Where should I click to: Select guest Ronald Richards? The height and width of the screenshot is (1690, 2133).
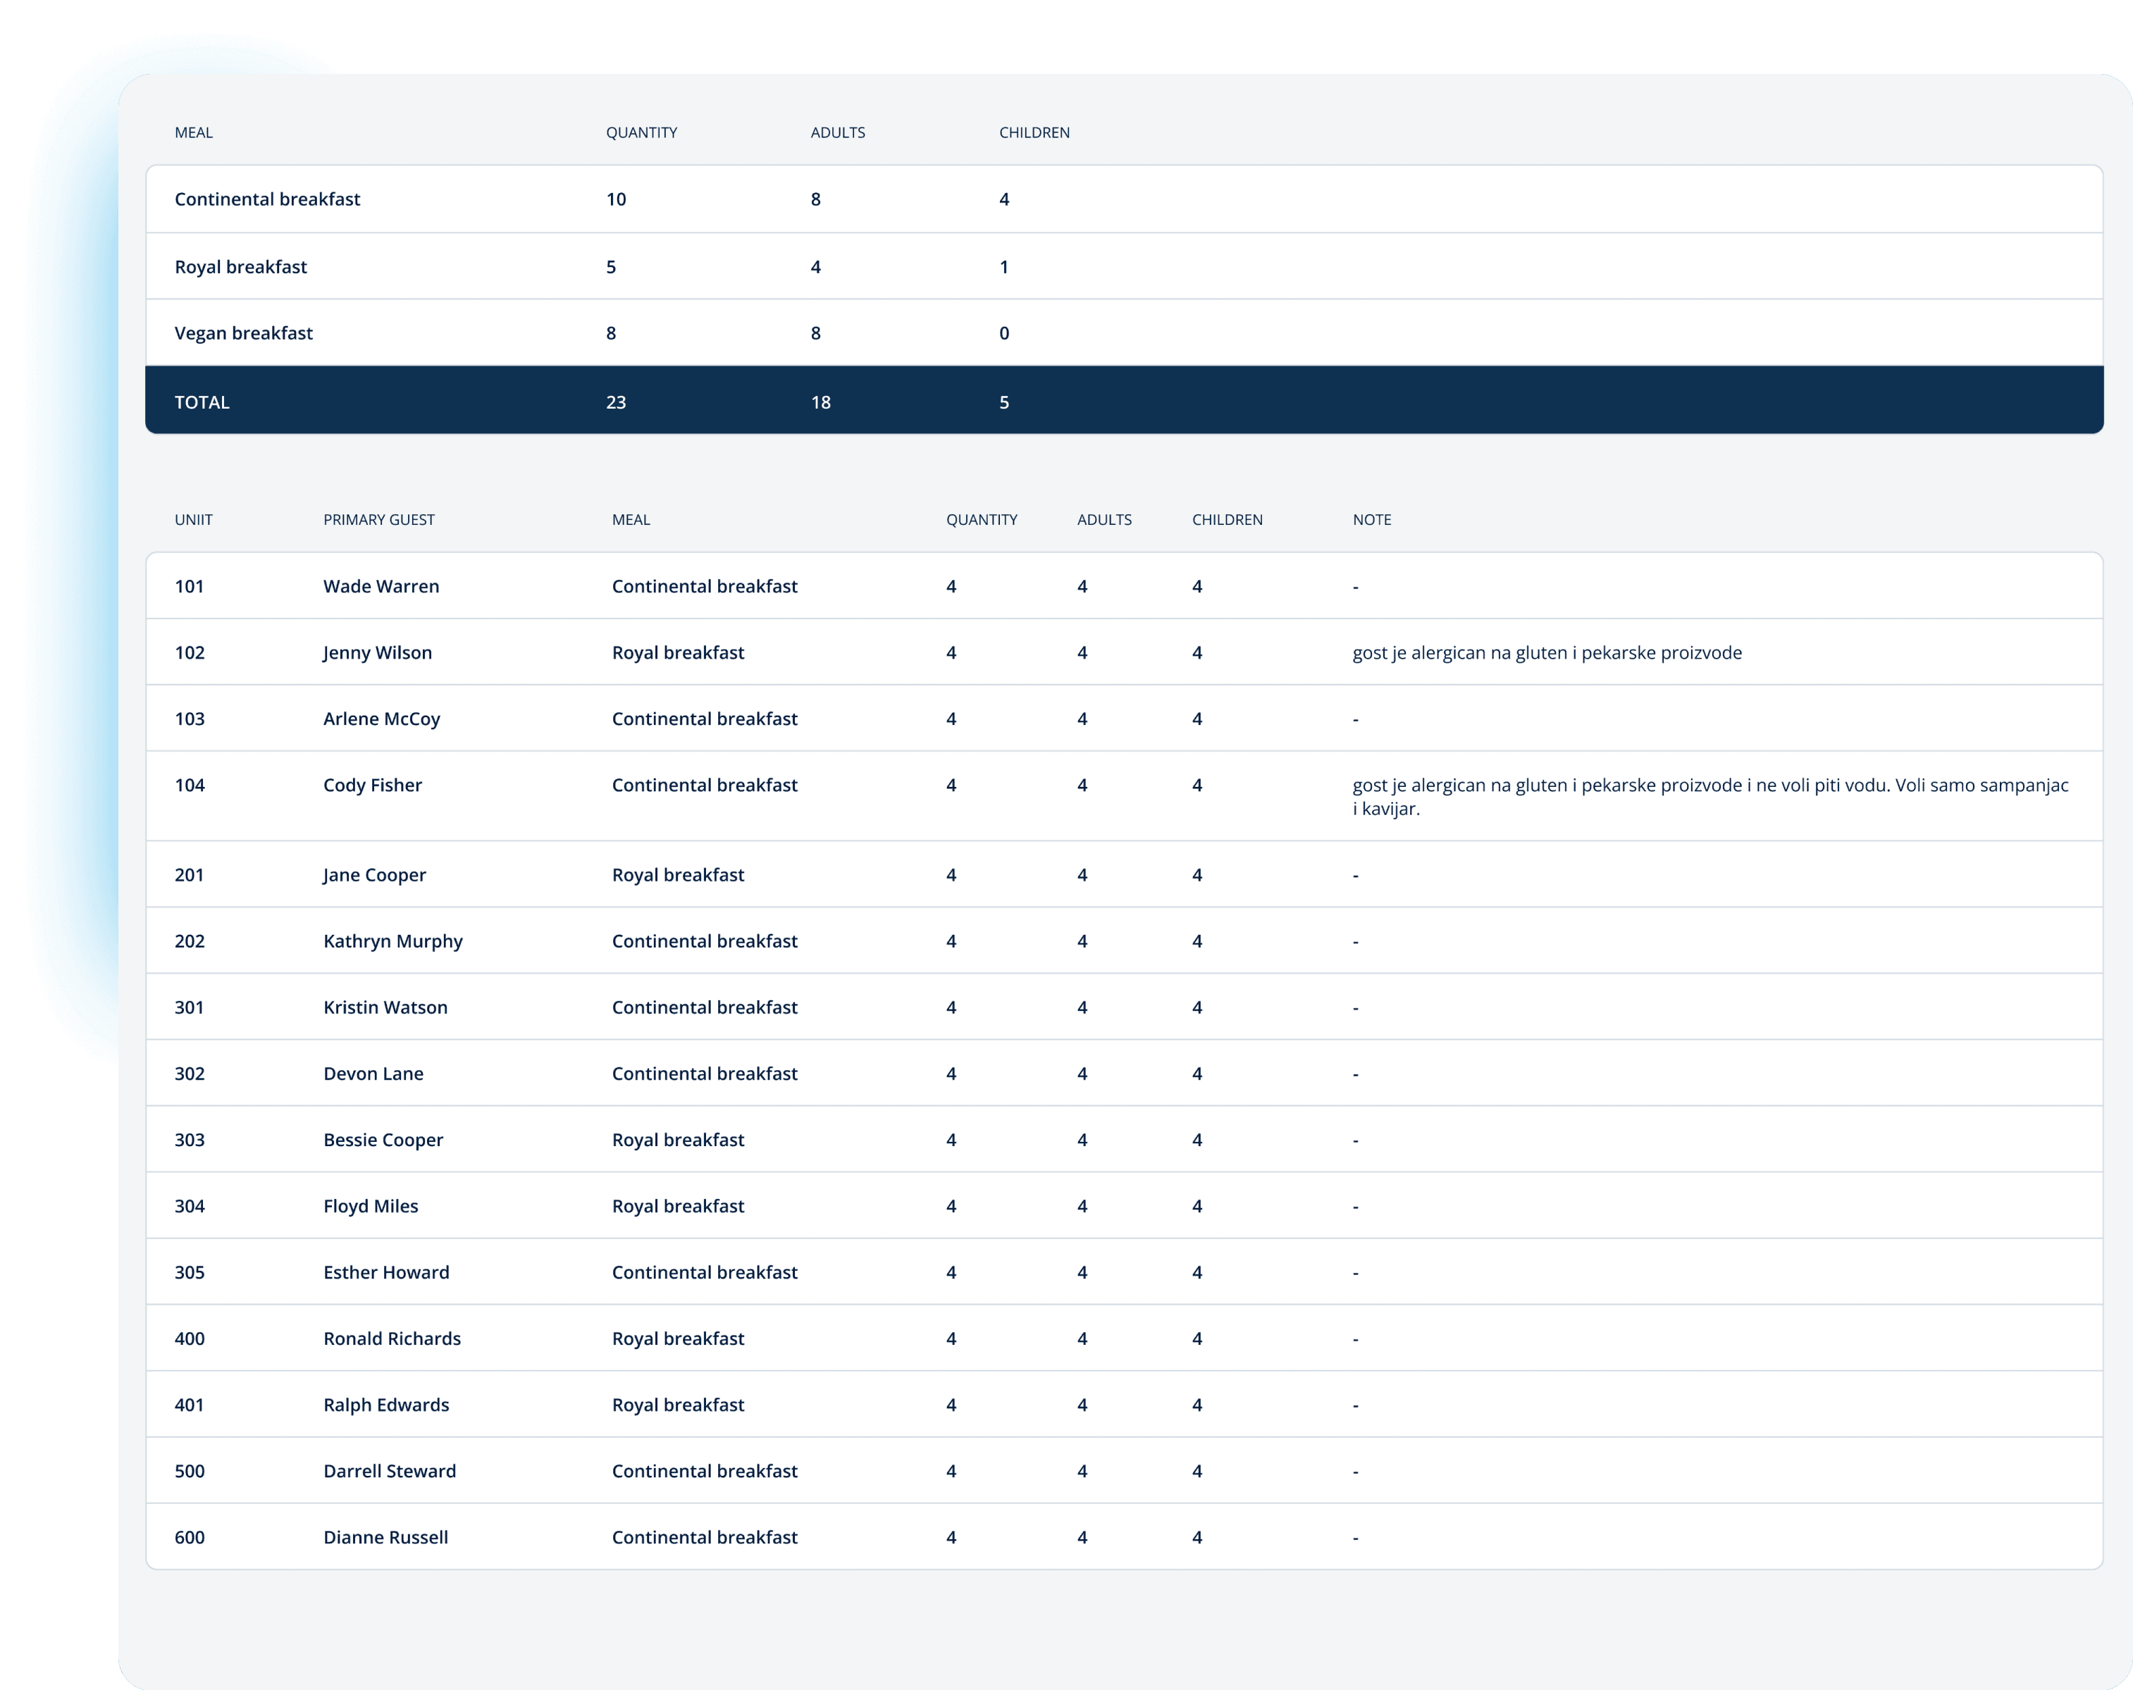(392, 1339)
